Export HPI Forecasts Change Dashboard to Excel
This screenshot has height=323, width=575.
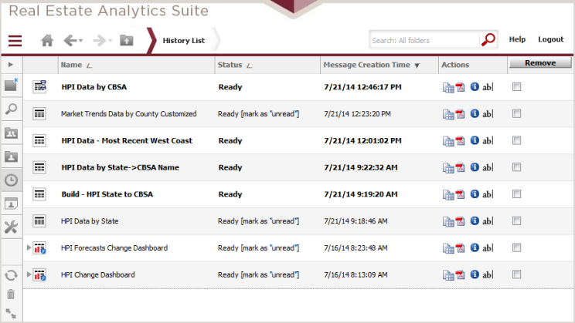[x=448, y=248]
